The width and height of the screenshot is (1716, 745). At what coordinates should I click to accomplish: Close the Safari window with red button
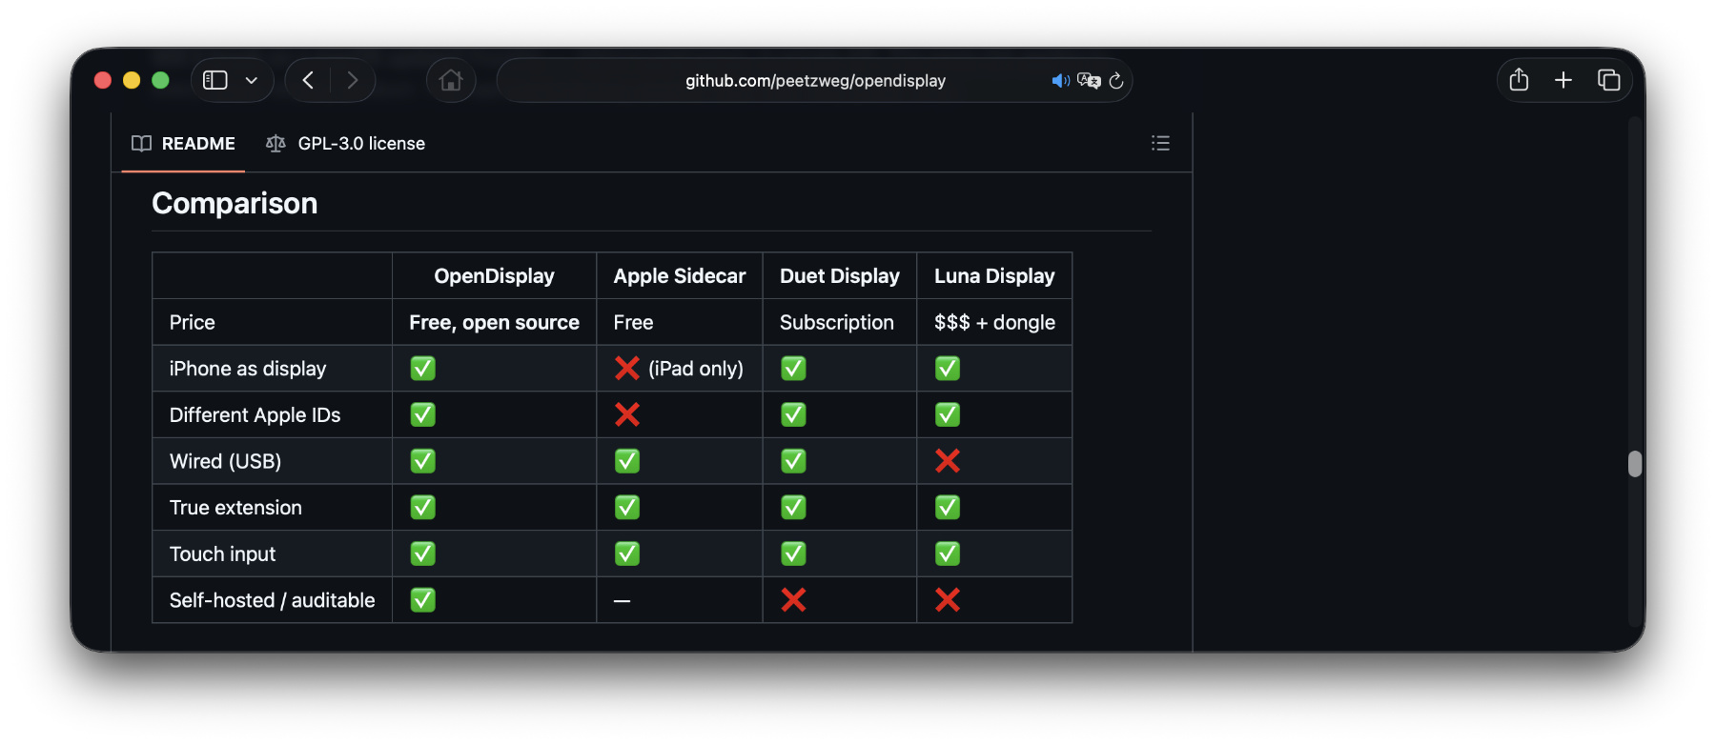(103, 80)
